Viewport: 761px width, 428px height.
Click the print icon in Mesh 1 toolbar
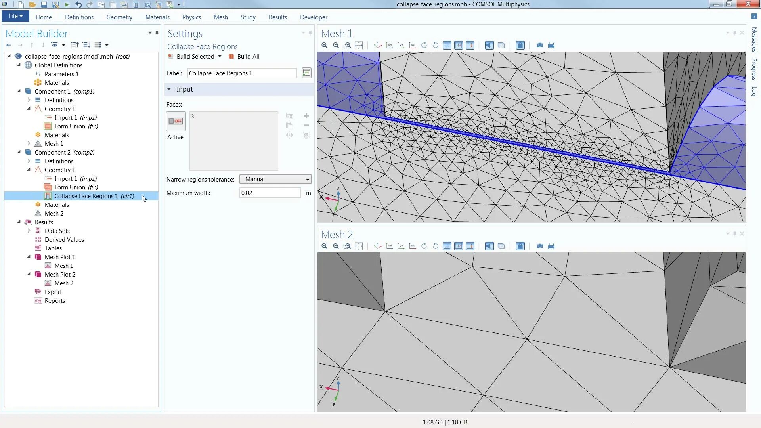(x=551, y=45)
